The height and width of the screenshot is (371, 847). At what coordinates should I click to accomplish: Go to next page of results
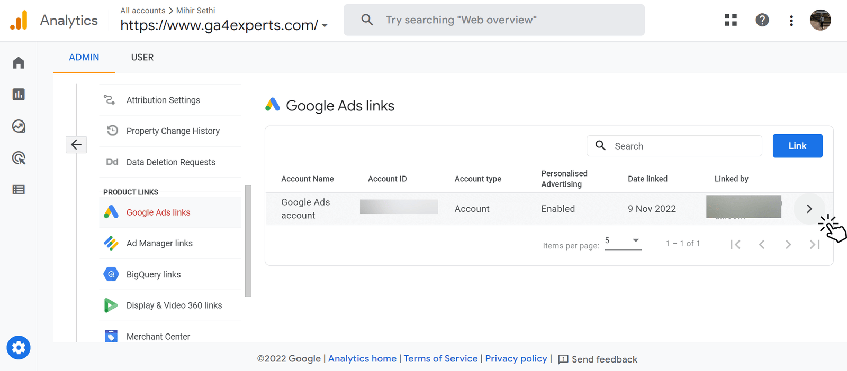pyautogui.click(x=788, y=244)
